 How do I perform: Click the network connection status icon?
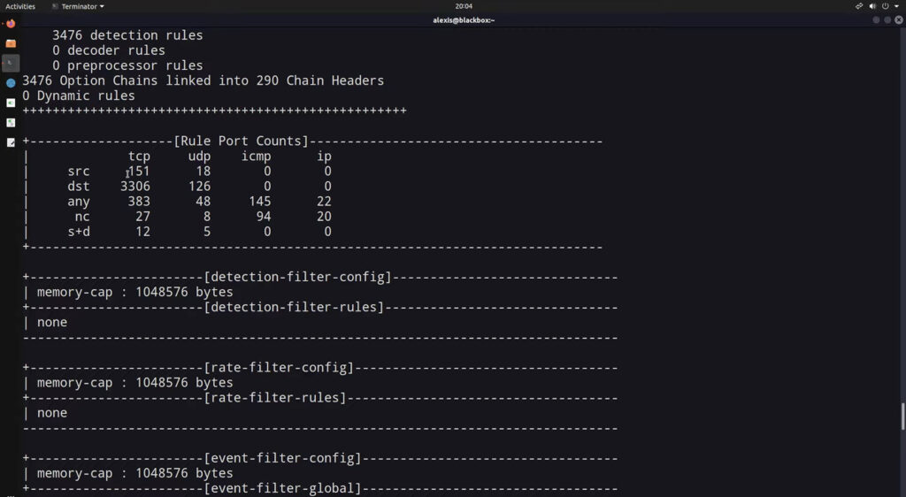pyautogui.click(x=859, y=6)
